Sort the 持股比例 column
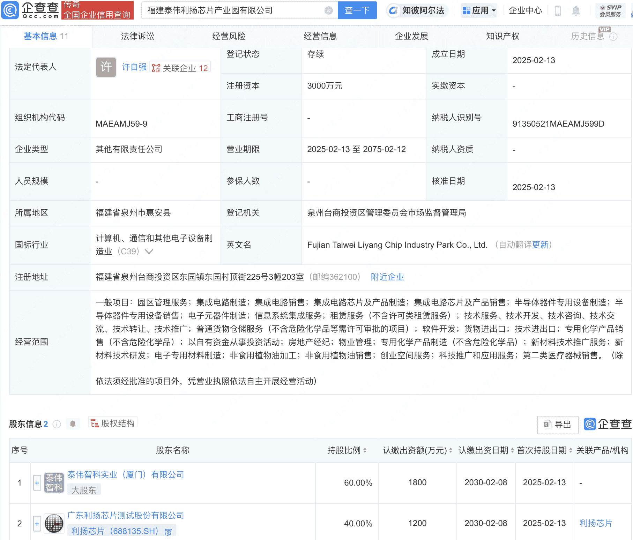Image resolution: width=633 pixels, height=540 pixels. [x=364, y=450]
